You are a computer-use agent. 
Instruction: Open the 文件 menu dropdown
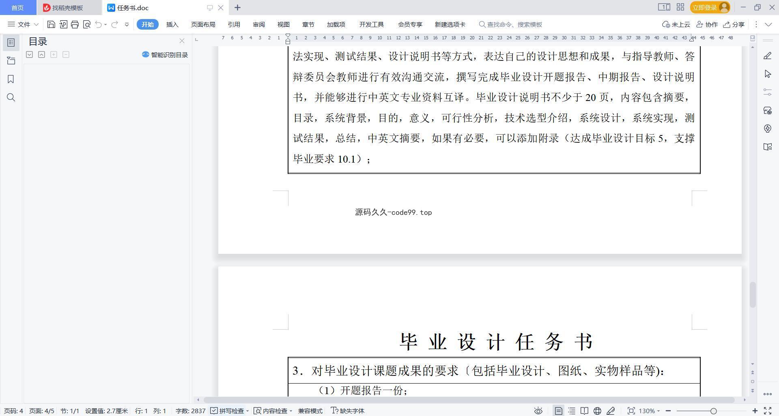23,24
